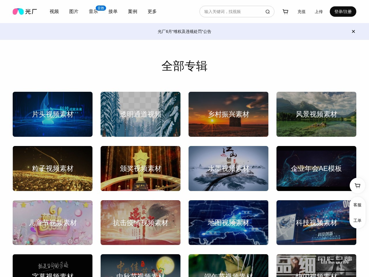
Task: Click the 登录/注册 button
Action: tap(343, 12)
